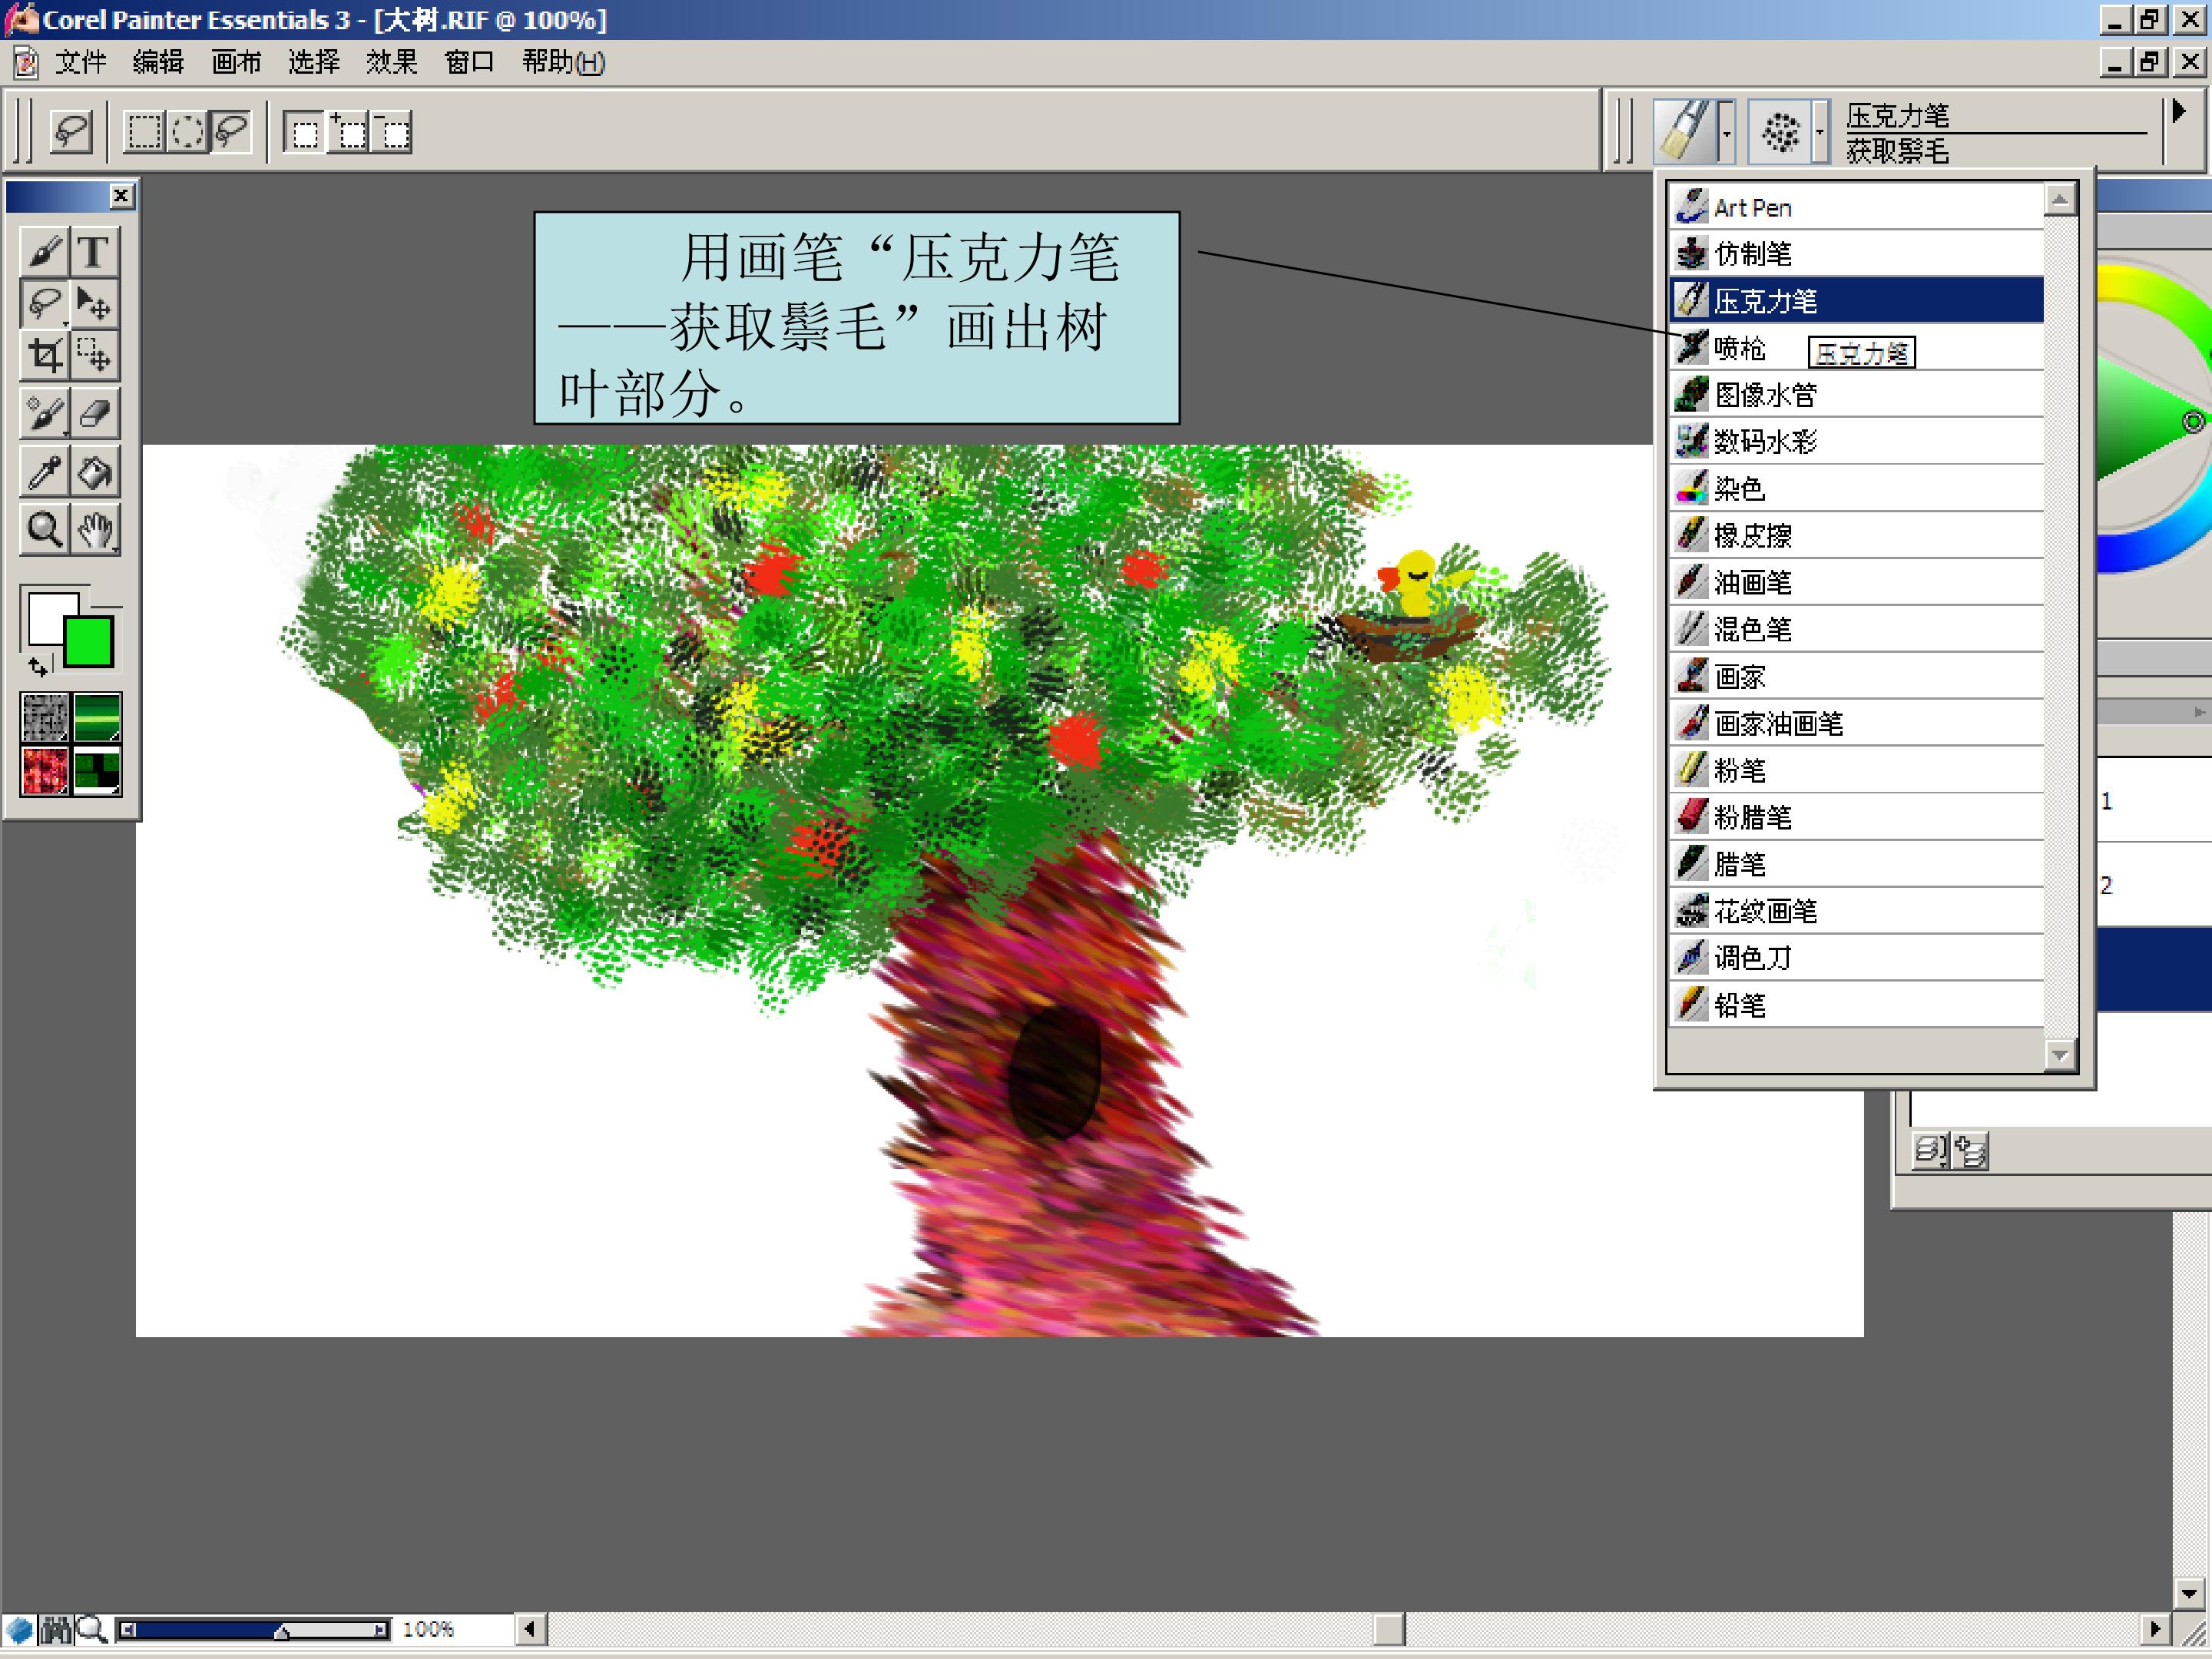Screen dimensions: 2212x1659
Task: Click the new selection mode icon
Action: coord(305,132)
